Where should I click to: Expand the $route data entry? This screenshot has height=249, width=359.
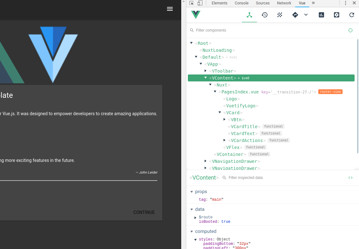pos(195,218)
